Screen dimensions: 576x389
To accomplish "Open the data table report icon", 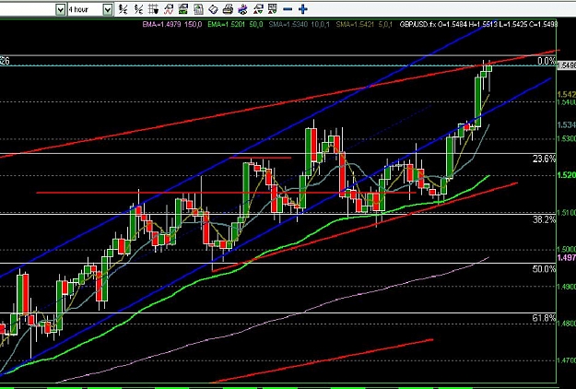I will pos(198,9).
